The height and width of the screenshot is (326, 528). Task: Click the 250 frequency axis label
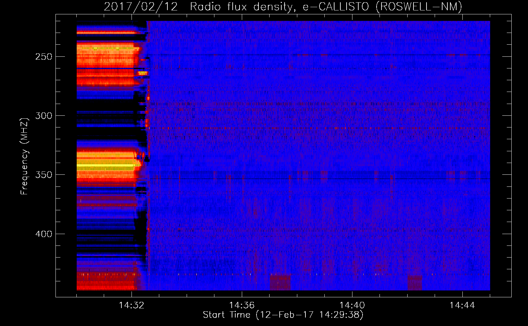point(44,57)
